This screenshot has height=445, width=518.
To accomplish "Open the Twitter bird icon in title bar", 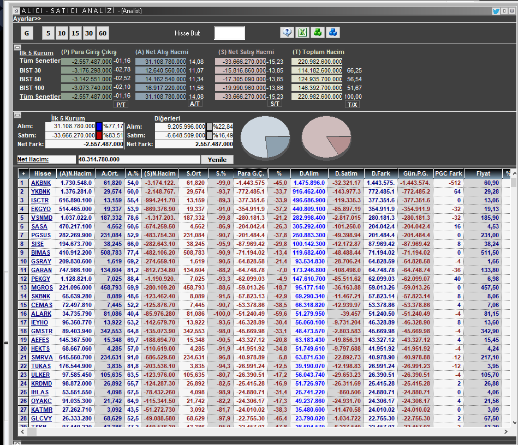I will click(x=496, y=11).
